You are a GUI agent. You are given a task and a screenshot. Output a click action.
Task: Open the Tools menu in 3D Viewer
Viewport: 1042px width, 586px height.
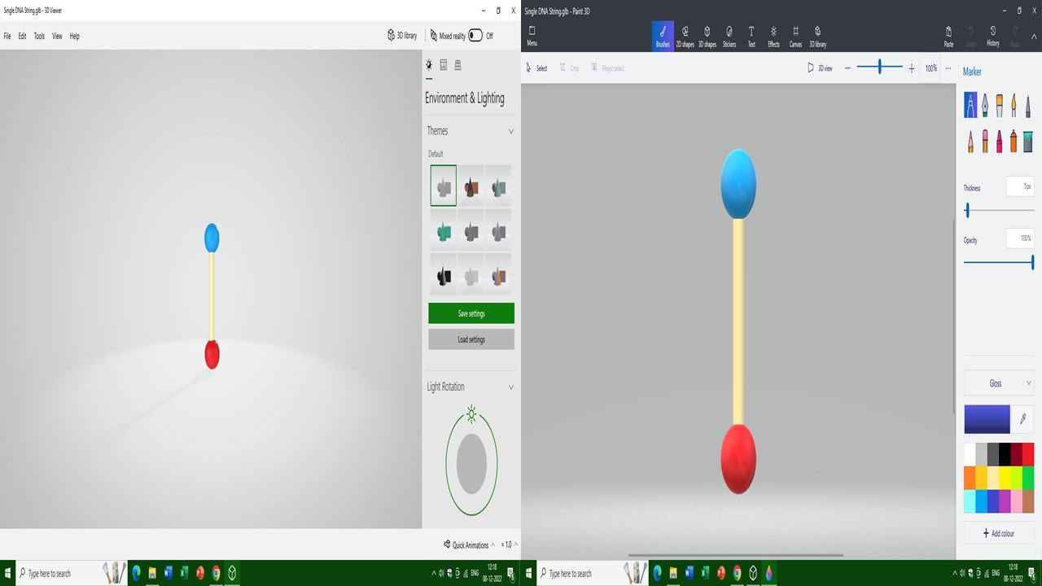(39, 36)
